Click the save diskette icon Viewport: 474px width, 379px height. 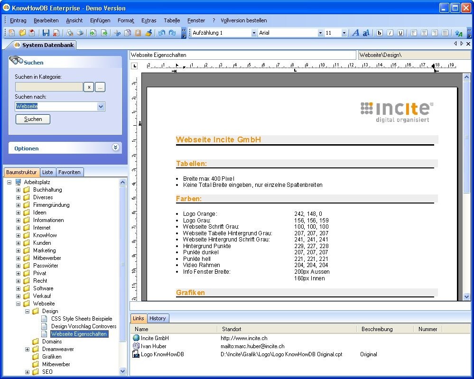point(46,33)
